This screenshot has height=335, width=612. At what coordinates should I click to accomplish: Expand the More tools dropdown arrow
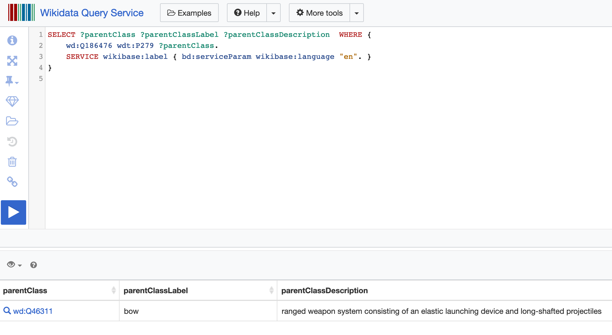click(x=356, y=13)
